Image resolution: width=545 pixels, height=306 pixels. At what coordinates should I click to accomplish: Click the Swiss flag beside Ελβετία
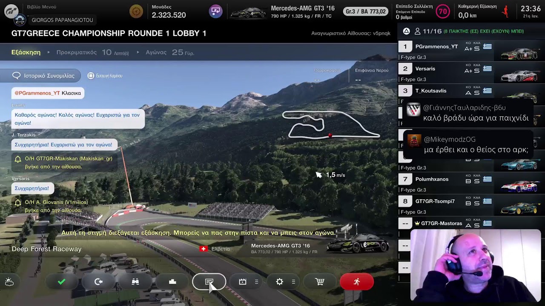point(204,249)
